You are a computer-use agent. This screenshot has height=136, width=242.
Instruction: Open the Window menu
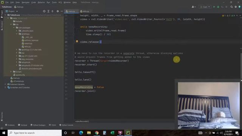(x=67, y=3)
